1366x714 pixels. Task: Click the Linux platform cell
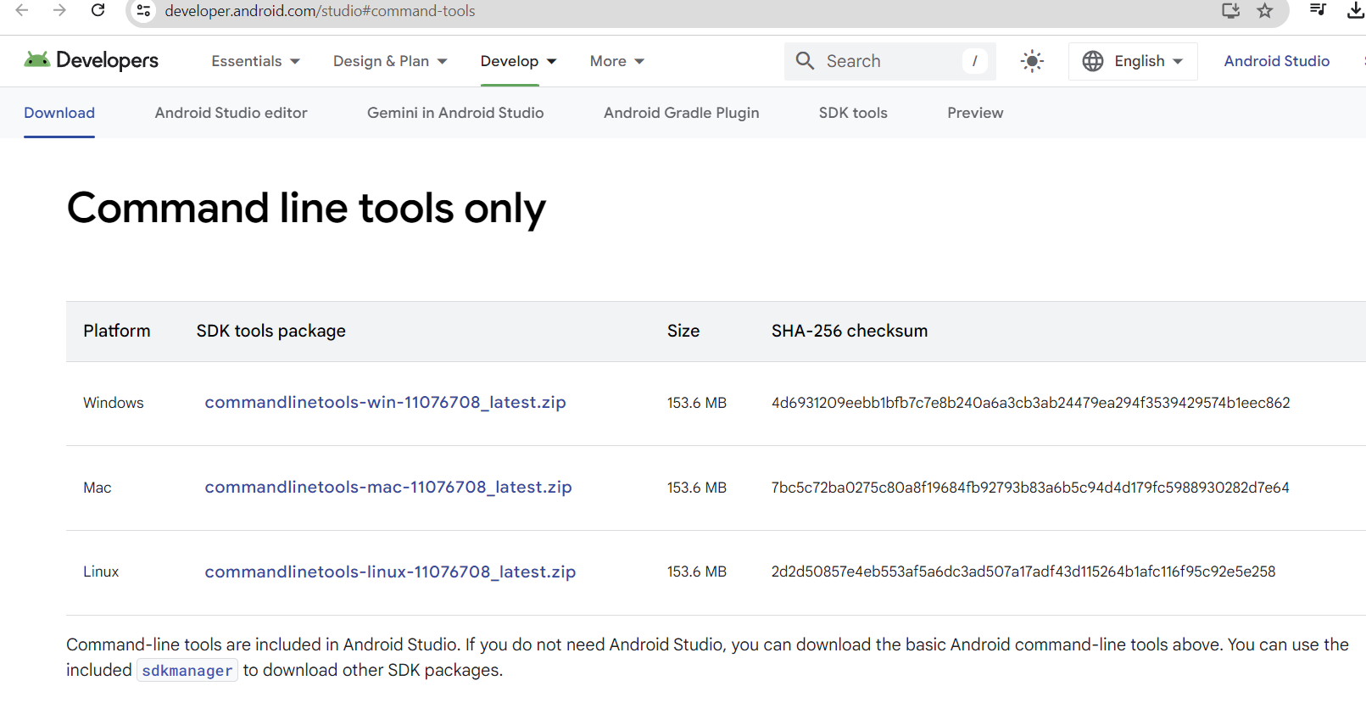pyautogui.click(x=101, y=572)
